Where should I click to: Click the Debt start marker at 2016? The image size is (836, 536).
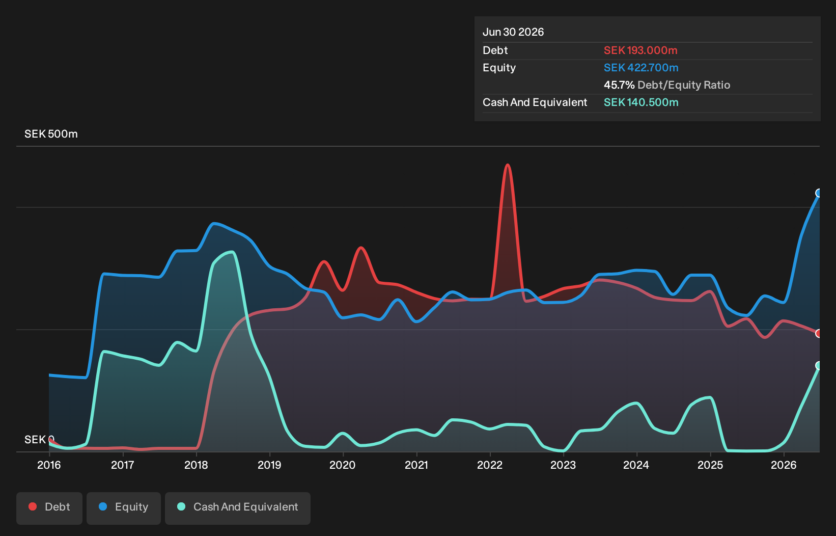pos(50,439)
